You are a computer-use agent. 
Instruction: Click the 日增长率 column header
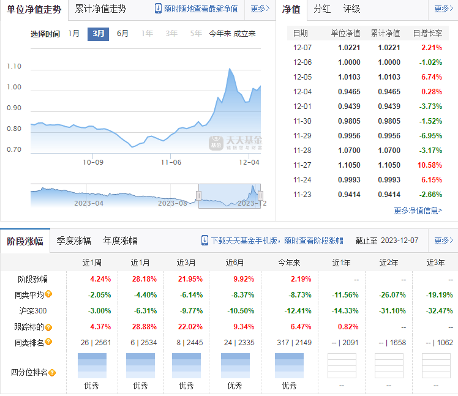(427, 33)
